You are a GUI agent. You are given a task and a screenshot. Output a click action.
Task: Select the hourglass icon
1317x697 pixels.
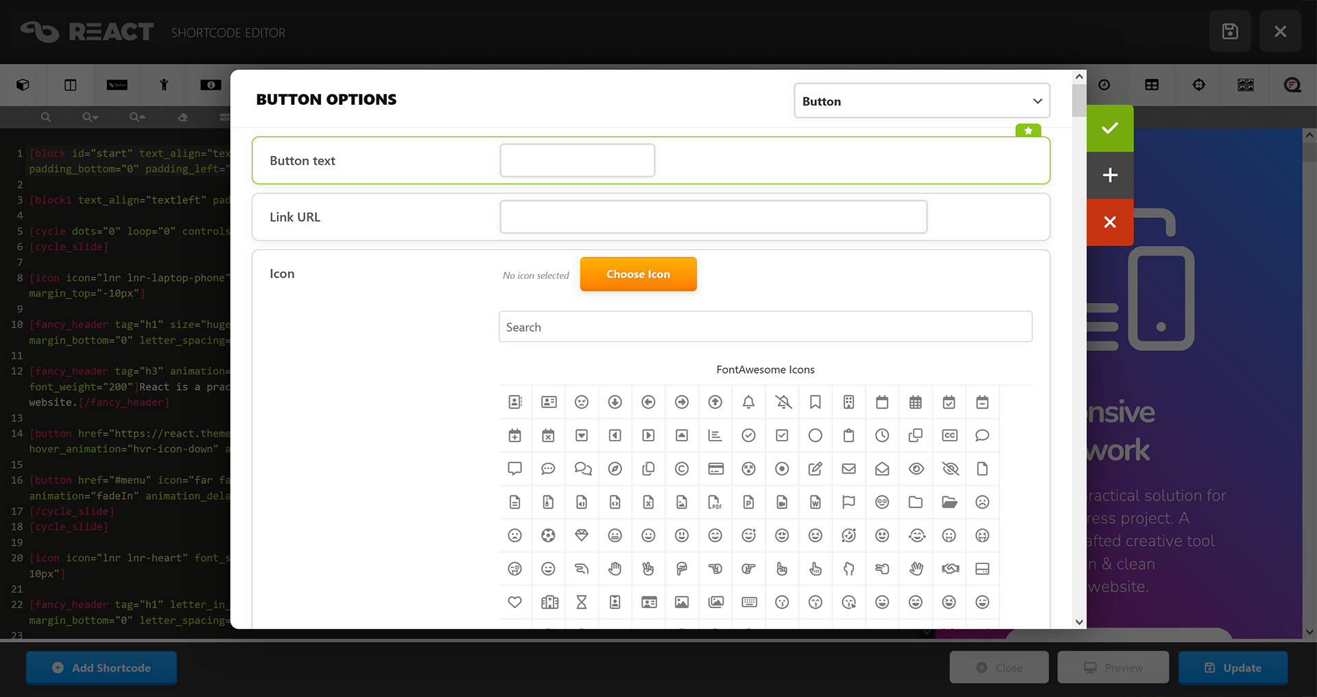[582, 602]
